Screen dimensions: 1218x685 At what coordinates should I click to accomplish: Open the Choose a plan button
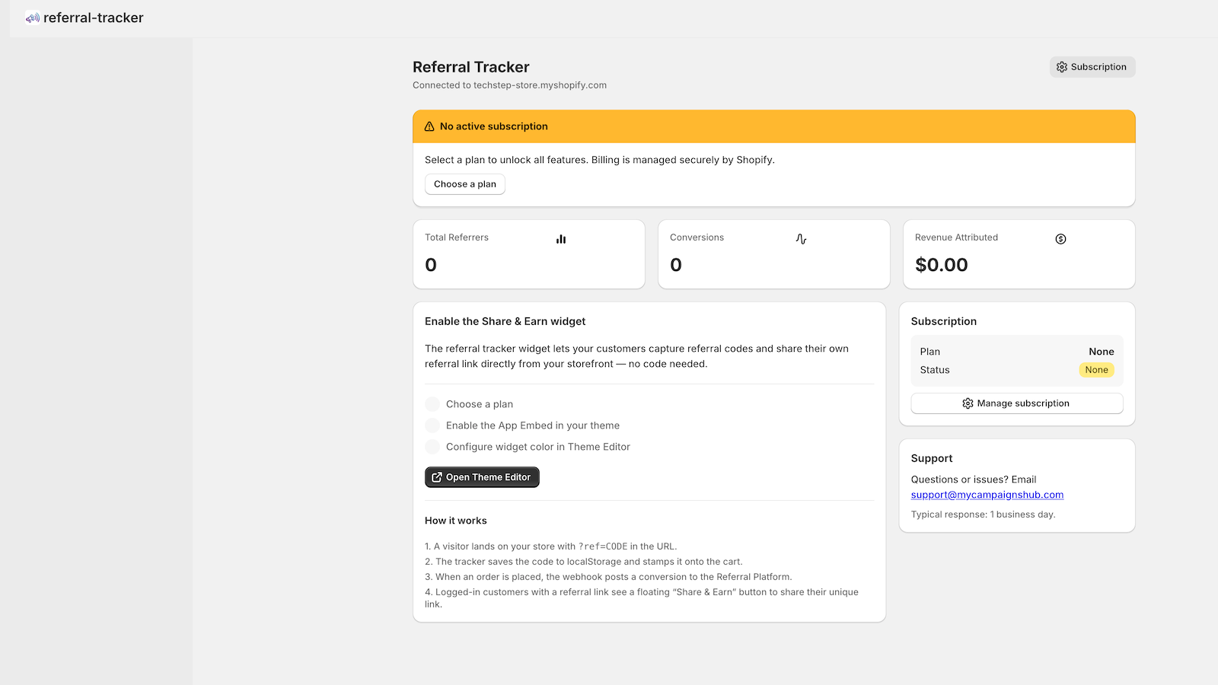(x=465, y=184)
